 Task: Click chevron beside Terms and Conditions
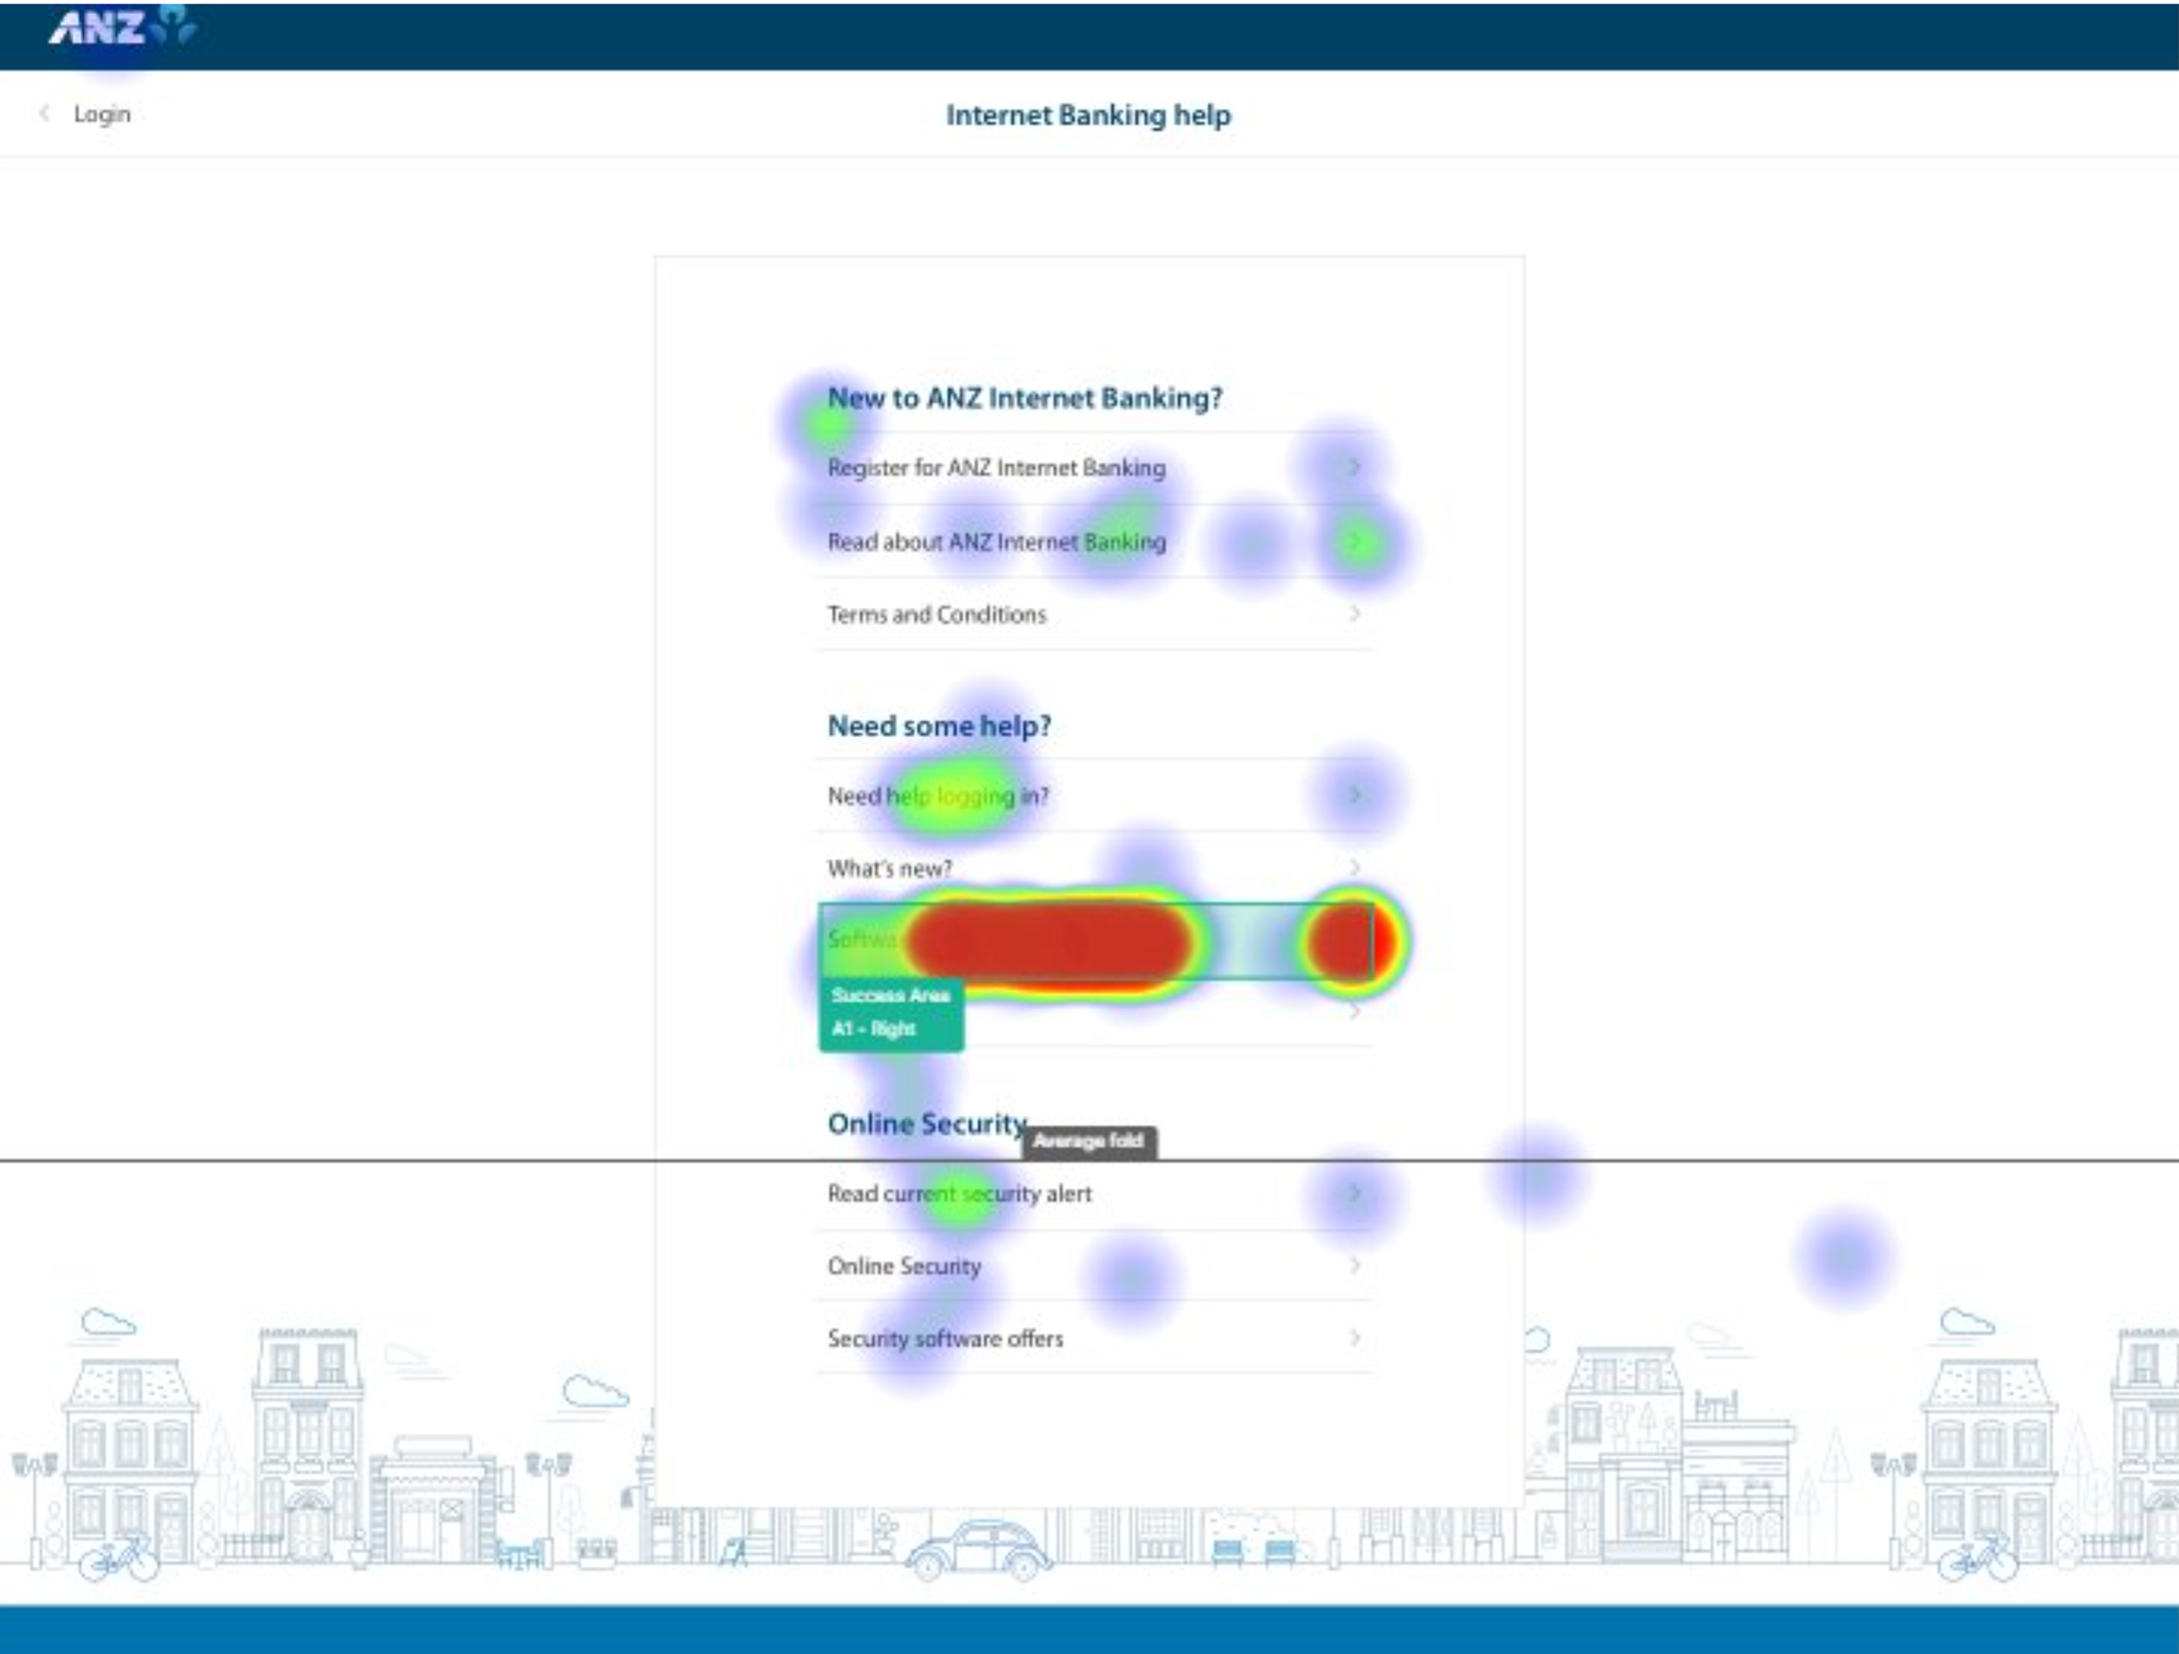click(x=1354, y=613)
